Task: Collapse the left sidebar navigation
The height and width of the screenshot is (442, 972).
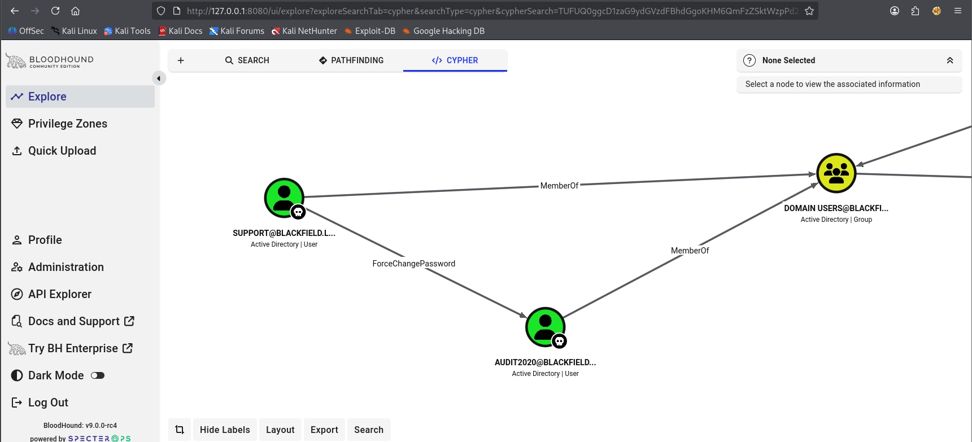Action: [x=159, y=78]
